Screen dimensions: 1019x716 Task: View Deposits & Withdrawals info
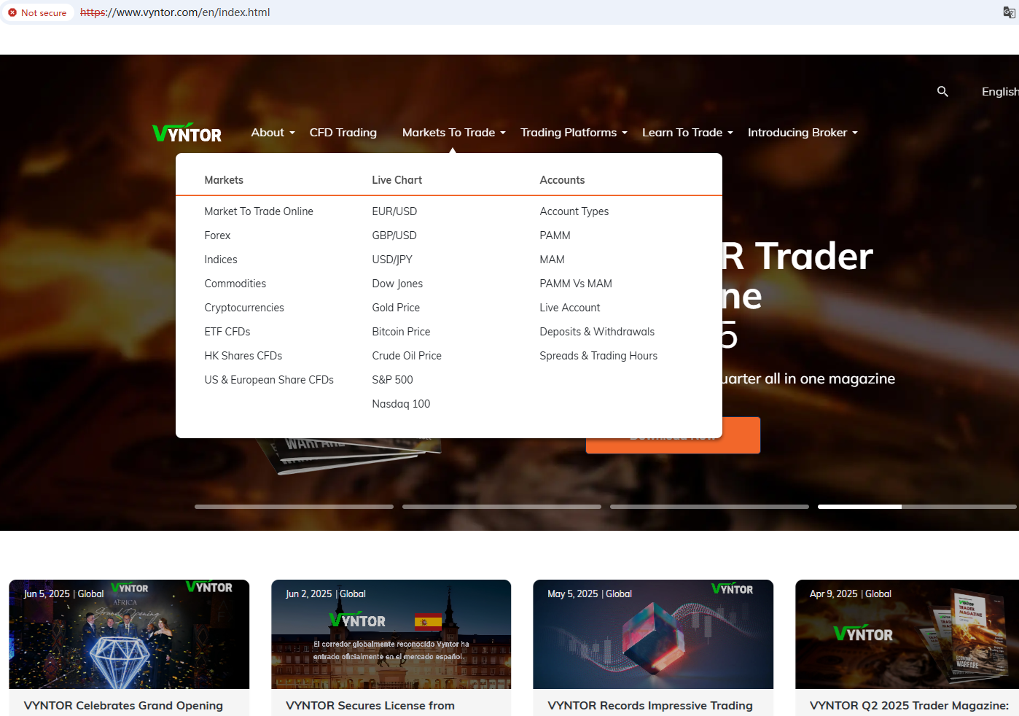coord(597,332)
